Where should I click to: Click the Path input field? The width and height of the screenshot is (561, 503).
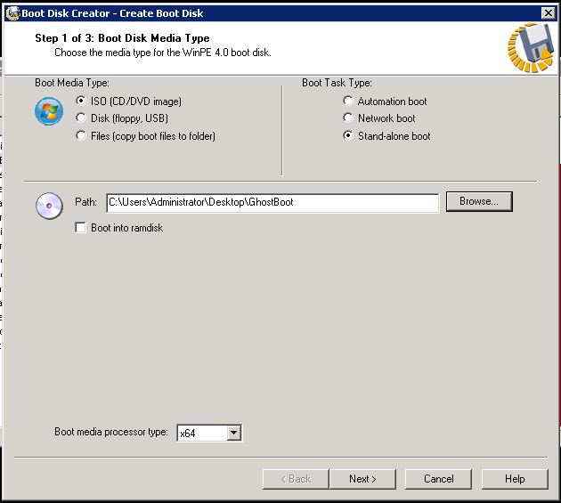[x=272, y=202]
